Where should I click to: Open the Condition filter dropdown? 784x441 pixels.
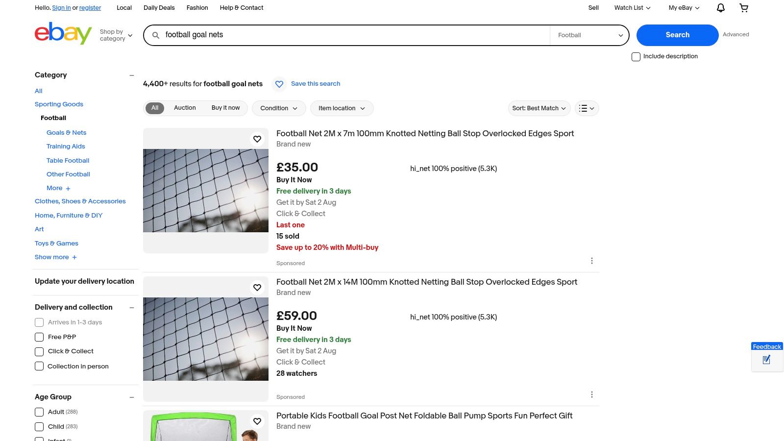[x=279, y=108]
